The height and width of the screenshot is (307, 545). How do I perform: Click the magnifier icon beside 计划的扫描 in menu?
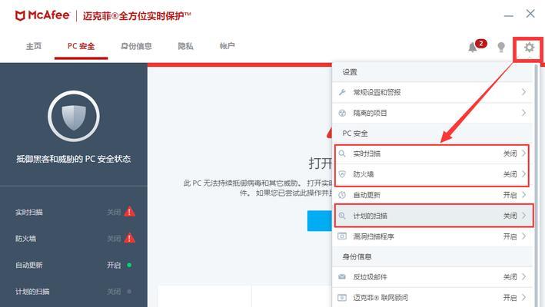342,216
